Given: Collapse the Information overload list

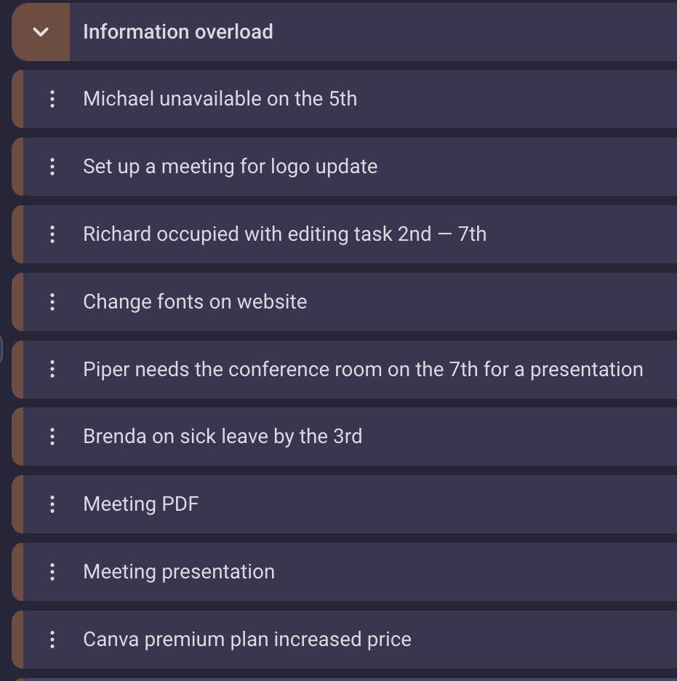Looking at the screenshot, I should (x=41, y=32).
